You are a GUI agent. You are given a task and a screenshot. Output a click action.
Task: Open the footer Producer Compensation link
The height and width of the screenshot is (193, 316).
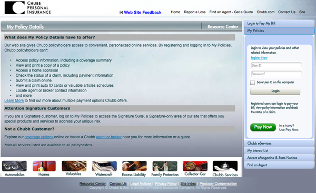click(x=218, y=184)
